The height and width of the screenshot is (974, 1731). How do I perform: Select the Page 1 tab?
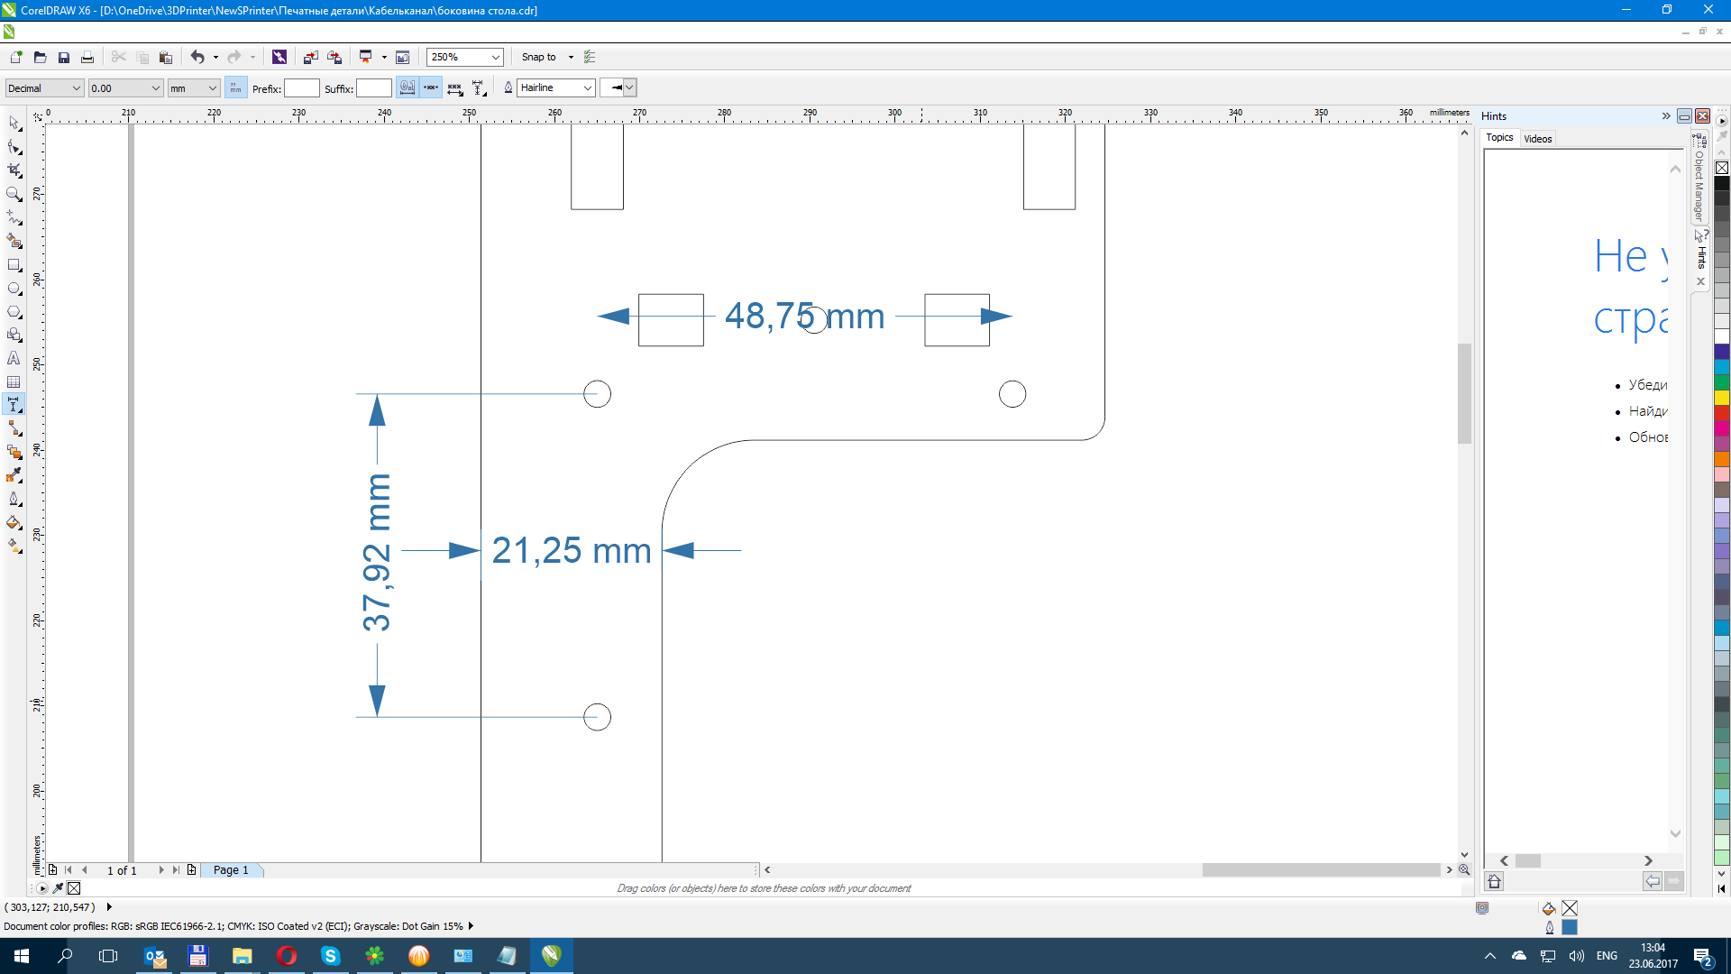(231, 869)
